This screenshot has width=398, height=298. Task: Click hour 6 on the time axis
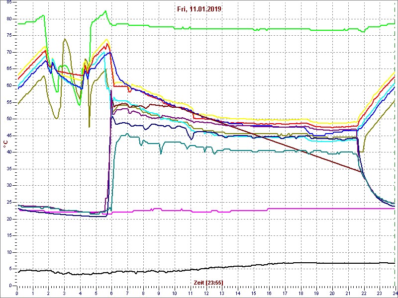[111, 293]
